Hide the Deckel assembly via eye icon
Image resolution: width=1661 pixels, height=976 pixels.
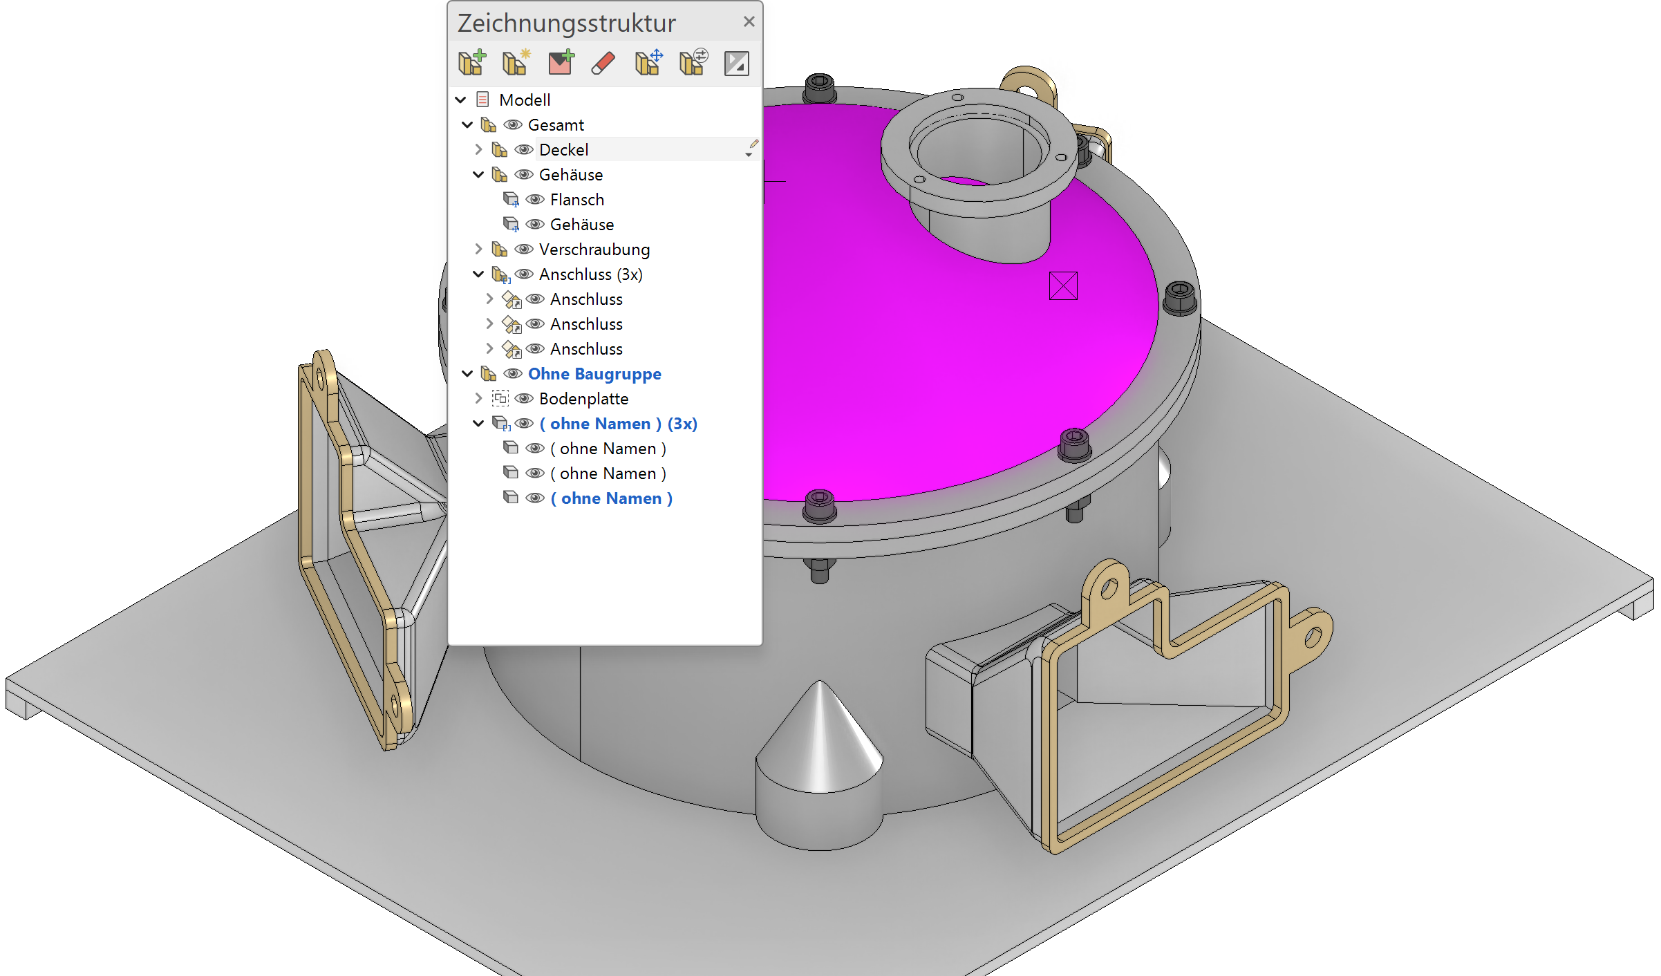pyautogui.click(x=524, y=150)
